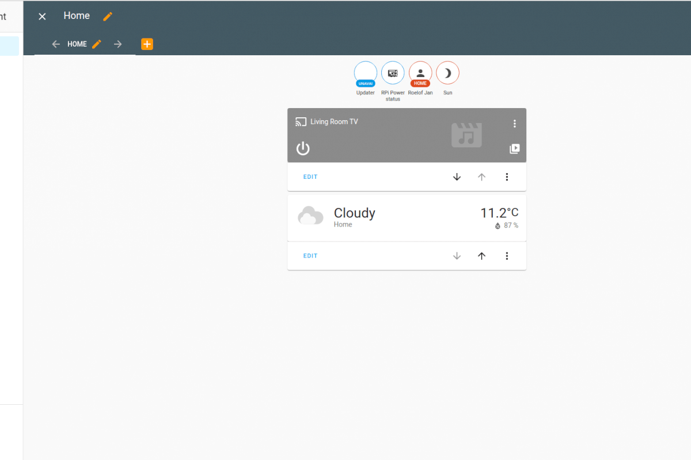691x460 pixels.
Task: Open the RPi Power status badge
Action: [393, 73]
